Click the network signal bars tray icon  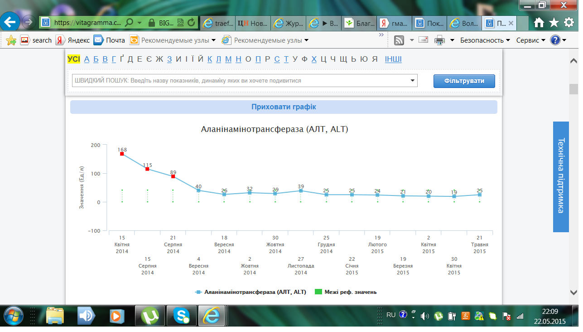(520, 316)
